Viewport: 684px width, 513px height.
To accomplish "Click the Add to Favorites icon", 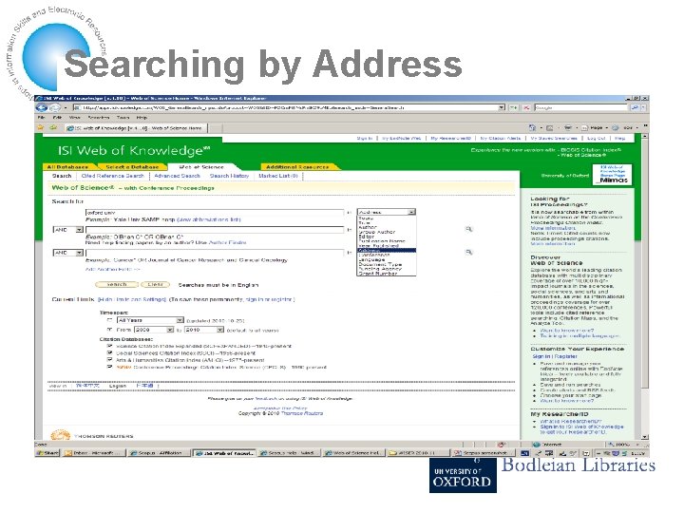I will pyautogui.click(x=53, y=128).
